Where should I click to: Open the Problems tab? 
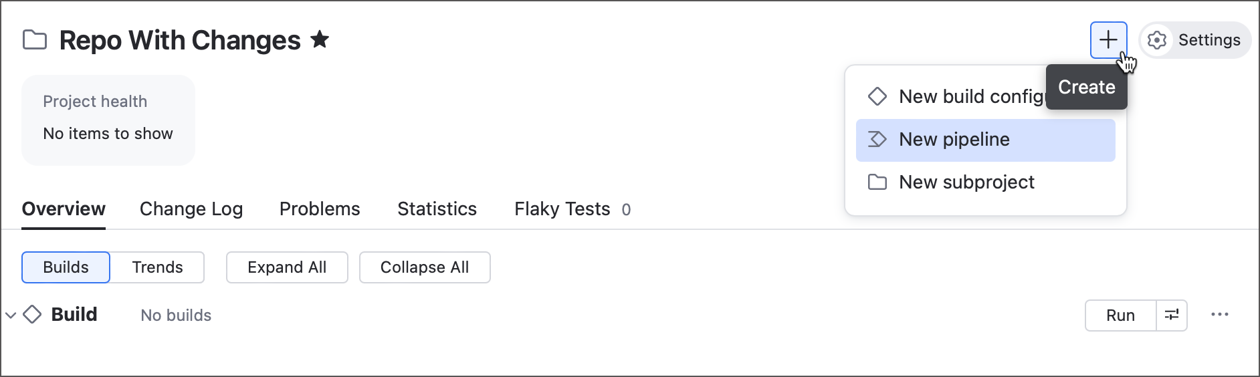click(x=320, y=209)
